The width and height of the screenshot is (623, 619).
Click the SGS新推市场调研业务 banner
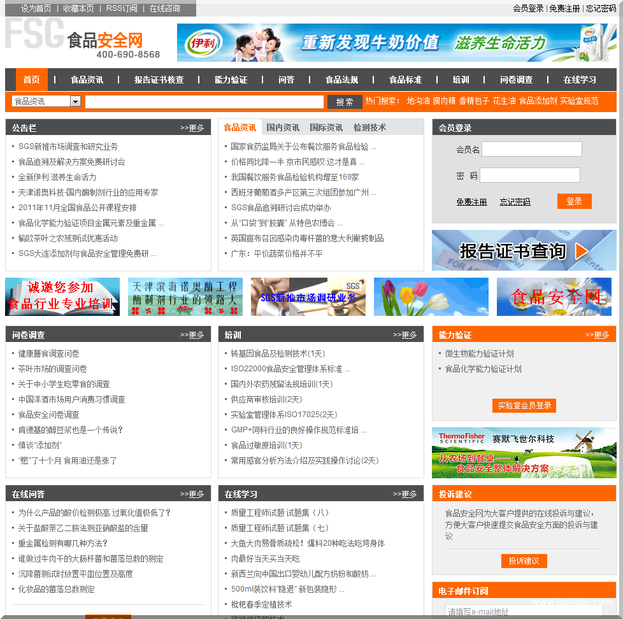pos(308,297)
